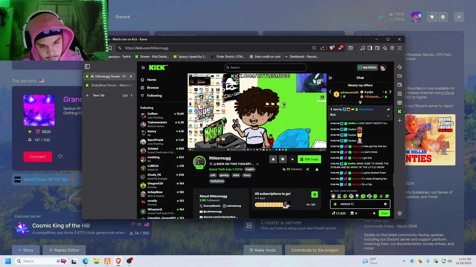Viewport: 476px width, 267px height.
Task: Unpin the StickyWood pinned message icon
Action: pyautogui.click(x=388, y=109)
